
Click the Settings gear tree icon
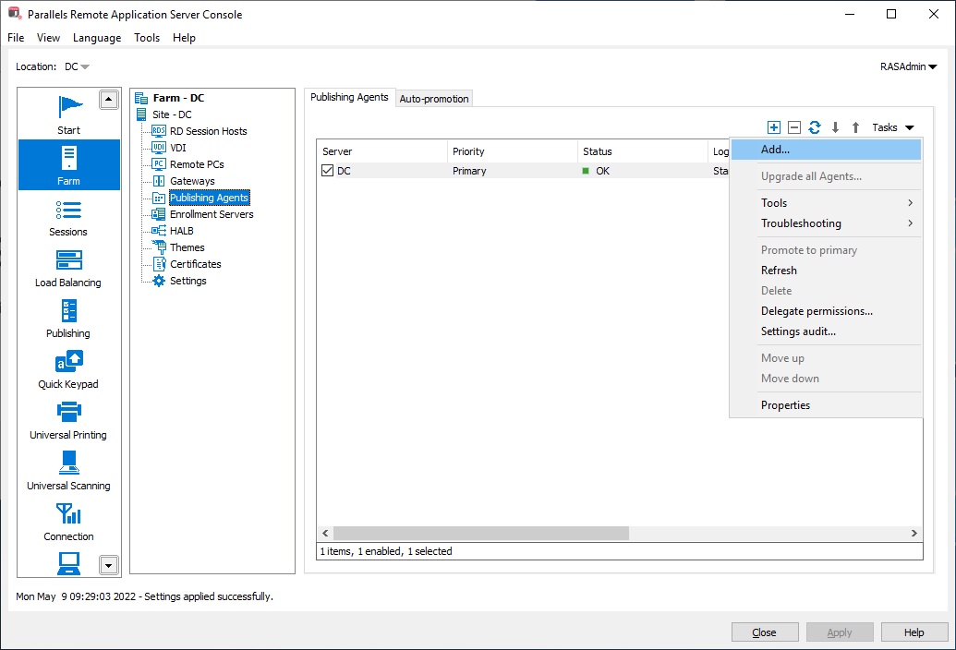coord(159,281)
